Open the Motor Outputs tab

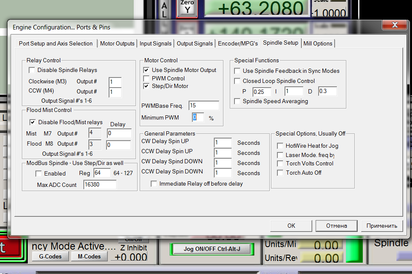(x=117, y=44)
